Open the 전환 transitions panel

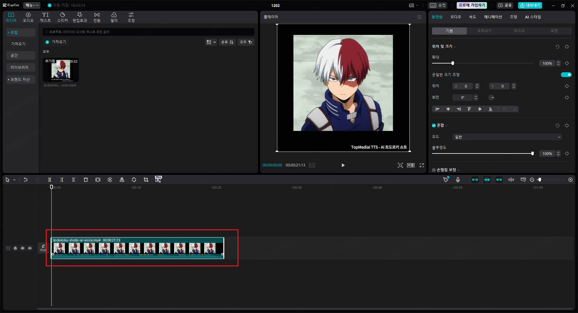pyautogui.click(x=97, y=17)
